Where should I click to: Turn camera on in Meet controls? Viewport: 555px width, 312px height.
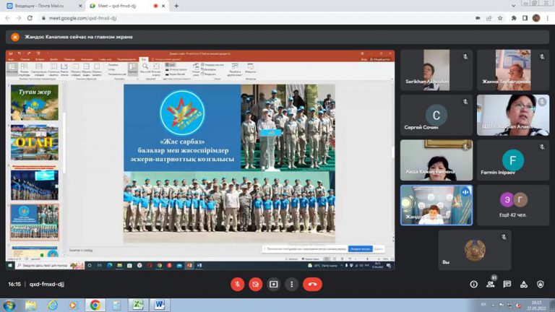[x=255, y=285]
